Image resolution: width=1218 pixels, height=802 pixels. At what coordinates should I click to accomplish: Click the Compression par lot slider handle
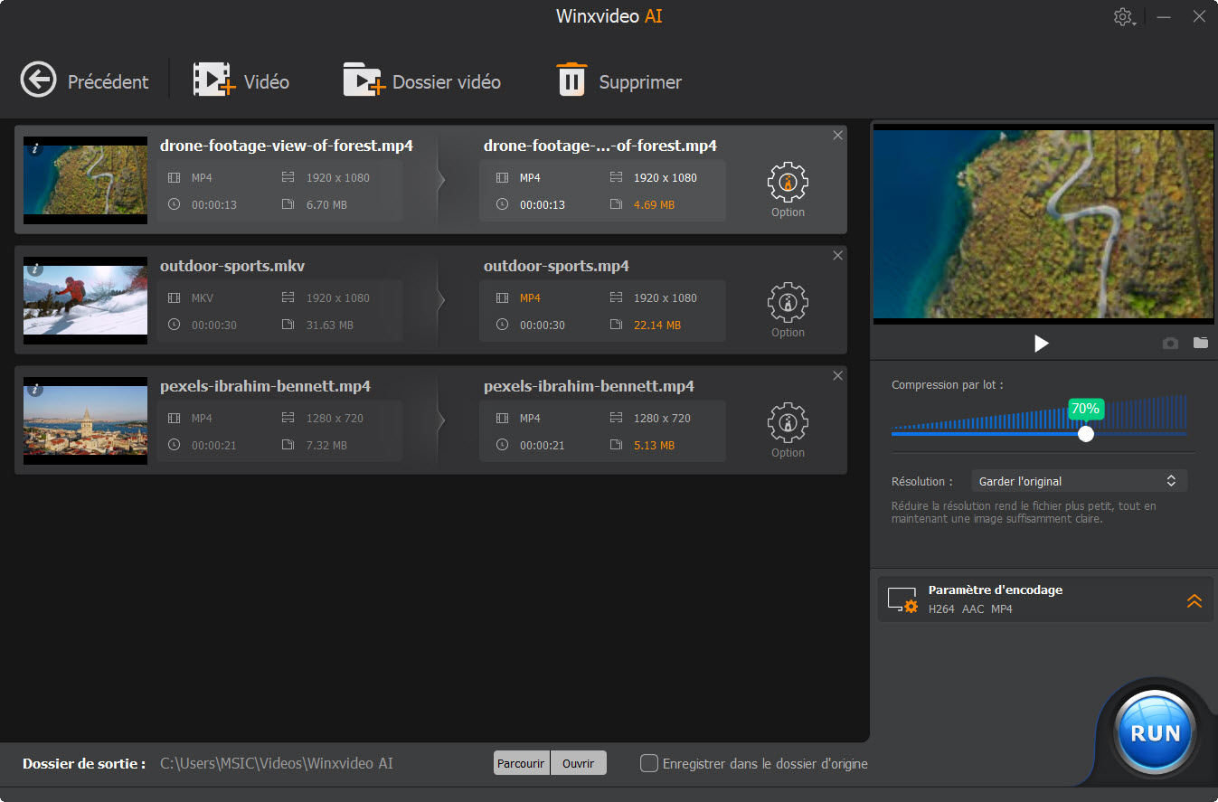[1086, 434]
